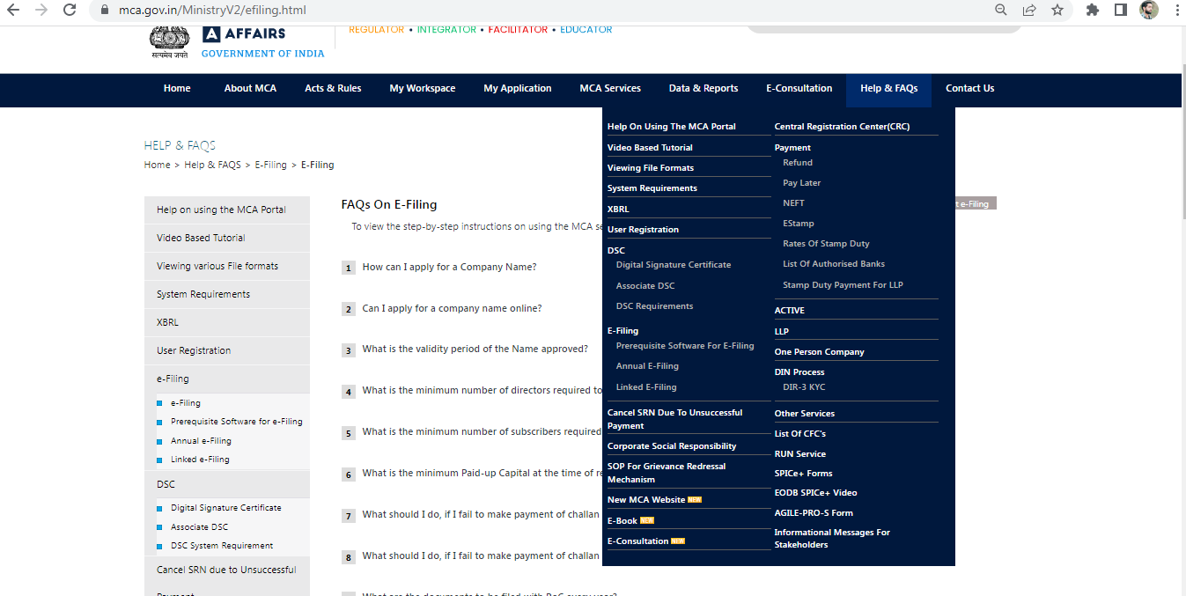This screenshot has width=1186, height=596.
Task: Click the Government of India emblem logo
Action: click(169, 40)
